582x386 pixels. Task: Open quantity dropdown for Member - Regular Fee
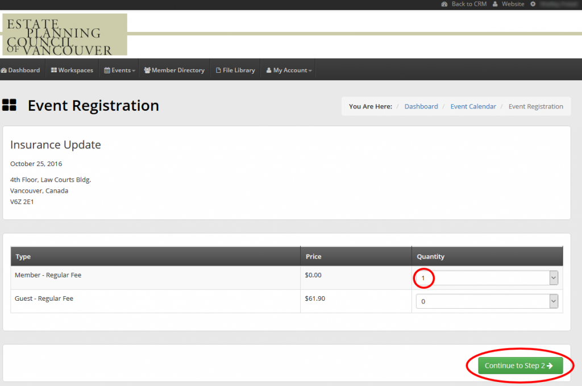pyautogui.click(x=487, y=278)
